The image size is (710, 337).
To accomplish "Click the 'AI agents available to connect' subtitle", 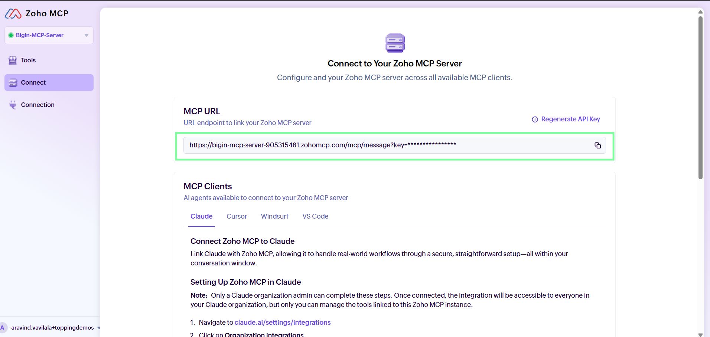I will click(x=266, y=198).
